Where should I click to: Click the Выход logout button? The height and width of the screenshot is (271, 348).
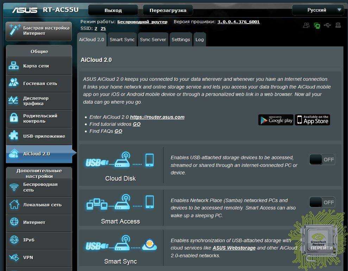coord(113,10)
